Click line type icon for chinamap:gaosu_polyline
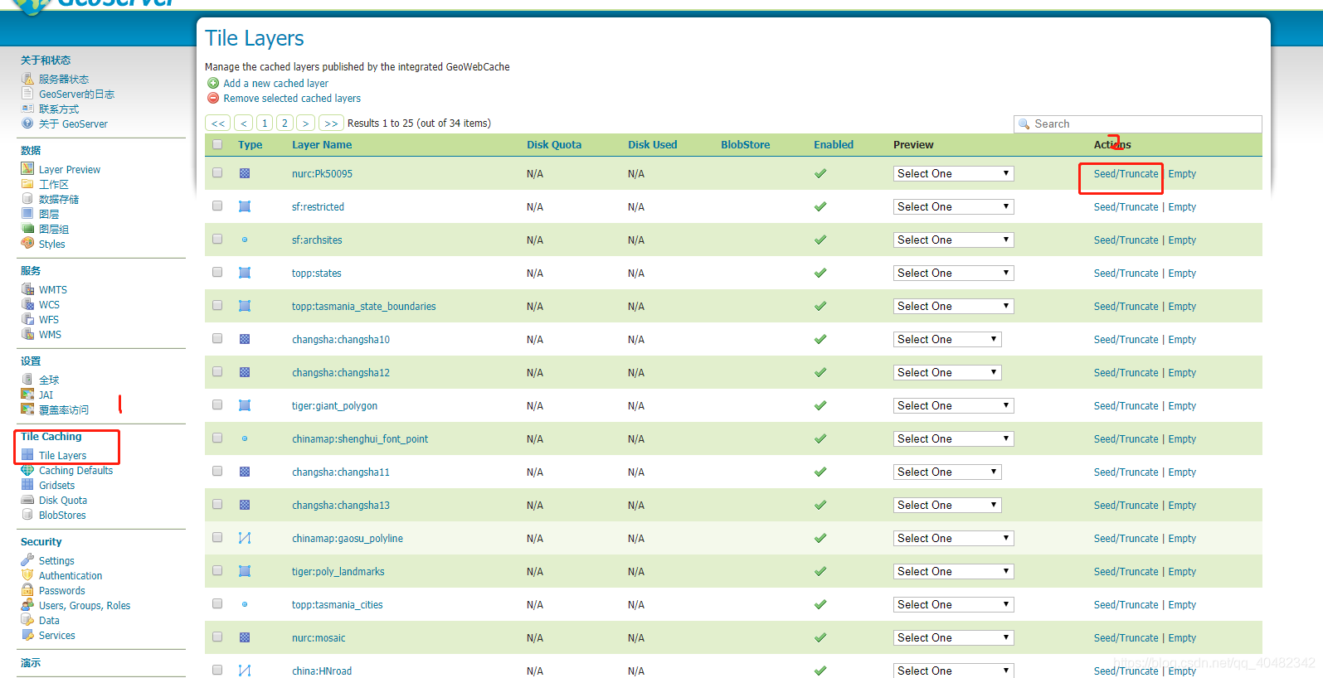Viewport: 1323px width, 678px height. click(245, 538)
